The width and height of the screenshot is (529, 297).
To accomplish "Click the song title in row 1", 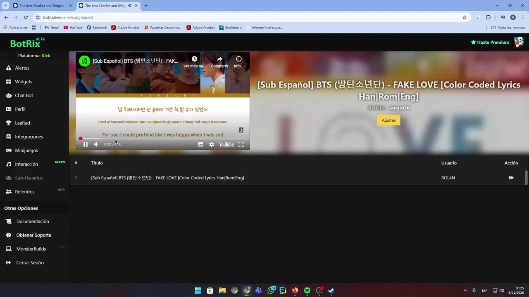I will (x=167, y=178).
